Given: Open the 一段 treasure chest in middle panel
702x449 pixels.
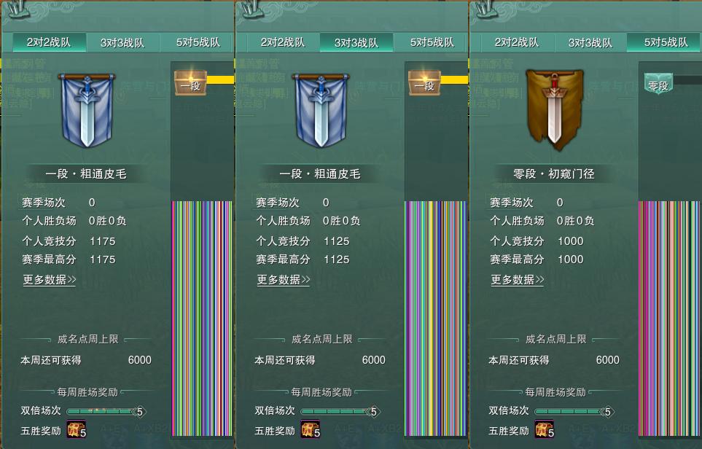Looking at the screenshot, I should click(424, 83).
